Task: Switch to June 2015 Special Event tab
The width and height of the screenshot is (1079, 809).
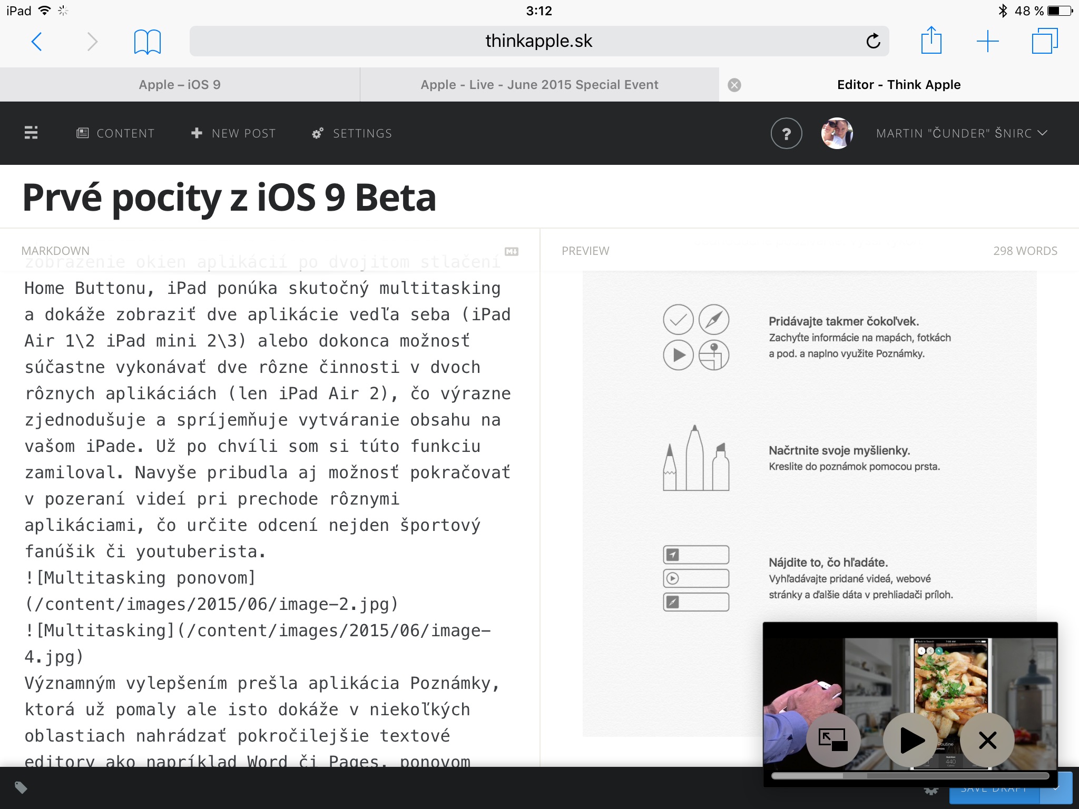Action: 539,85
